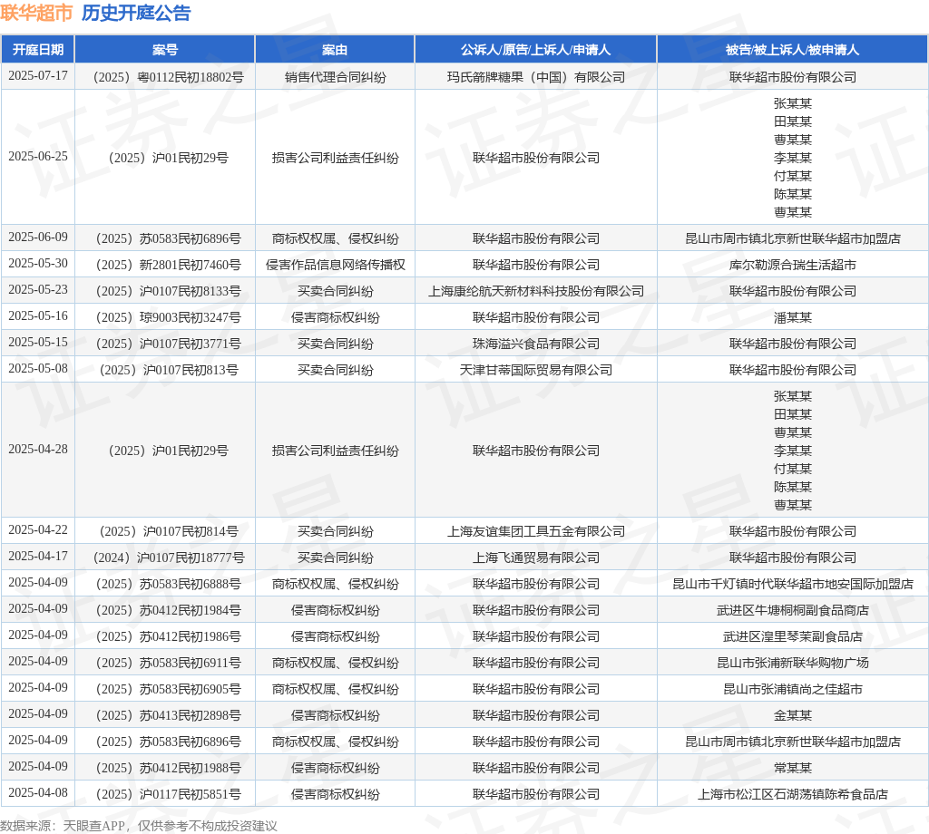Screen dimensions: 929x834
Task: Click defendant 昆山市千灯镇时代联华超市地安国际加盟店
Action: pos(792,584)
